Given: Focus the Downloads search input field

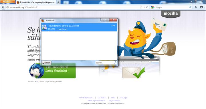Looking at the screenshot, I should coord(105,63).
